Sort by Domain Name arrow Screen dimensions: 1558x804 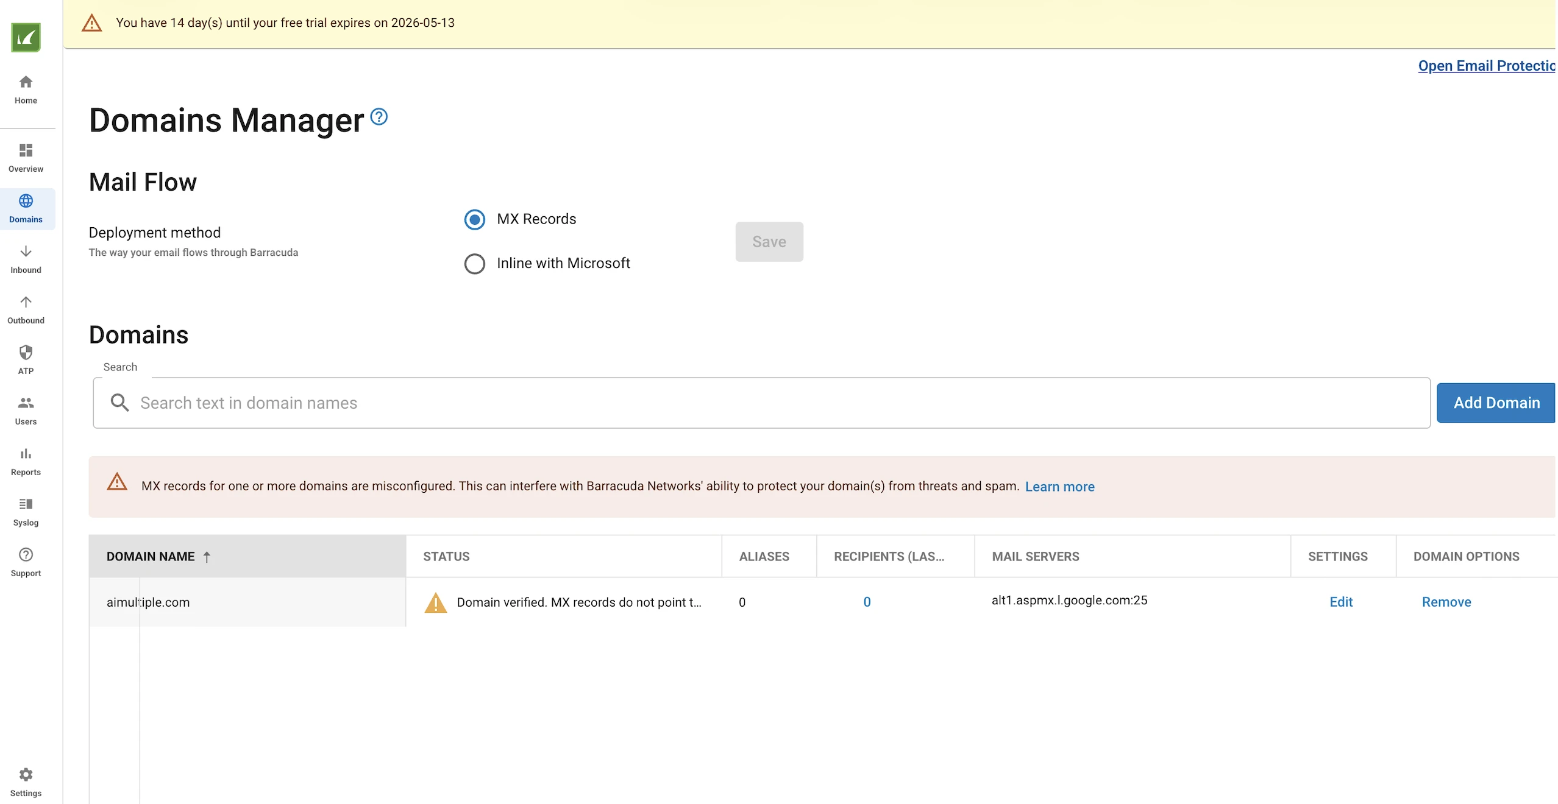click(207, 557)
